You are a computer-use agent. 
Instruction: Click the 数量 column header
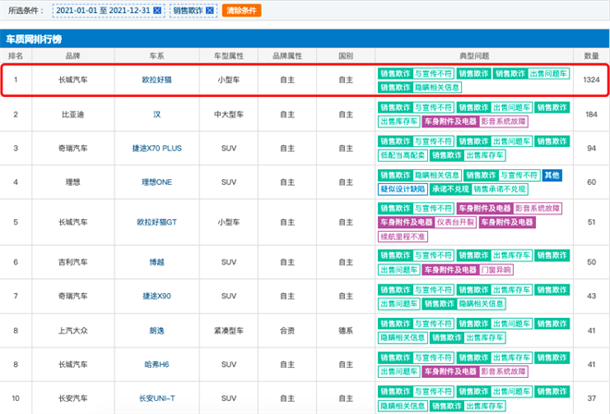(592, 56)
